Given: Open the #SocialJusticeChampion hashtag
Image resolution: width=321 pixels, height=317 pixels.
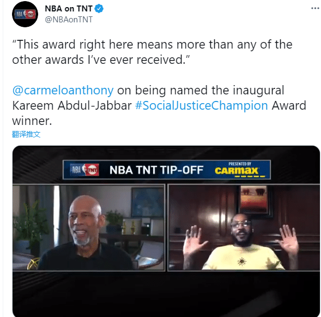Looking at the screenshot, I should click(202, 105).
